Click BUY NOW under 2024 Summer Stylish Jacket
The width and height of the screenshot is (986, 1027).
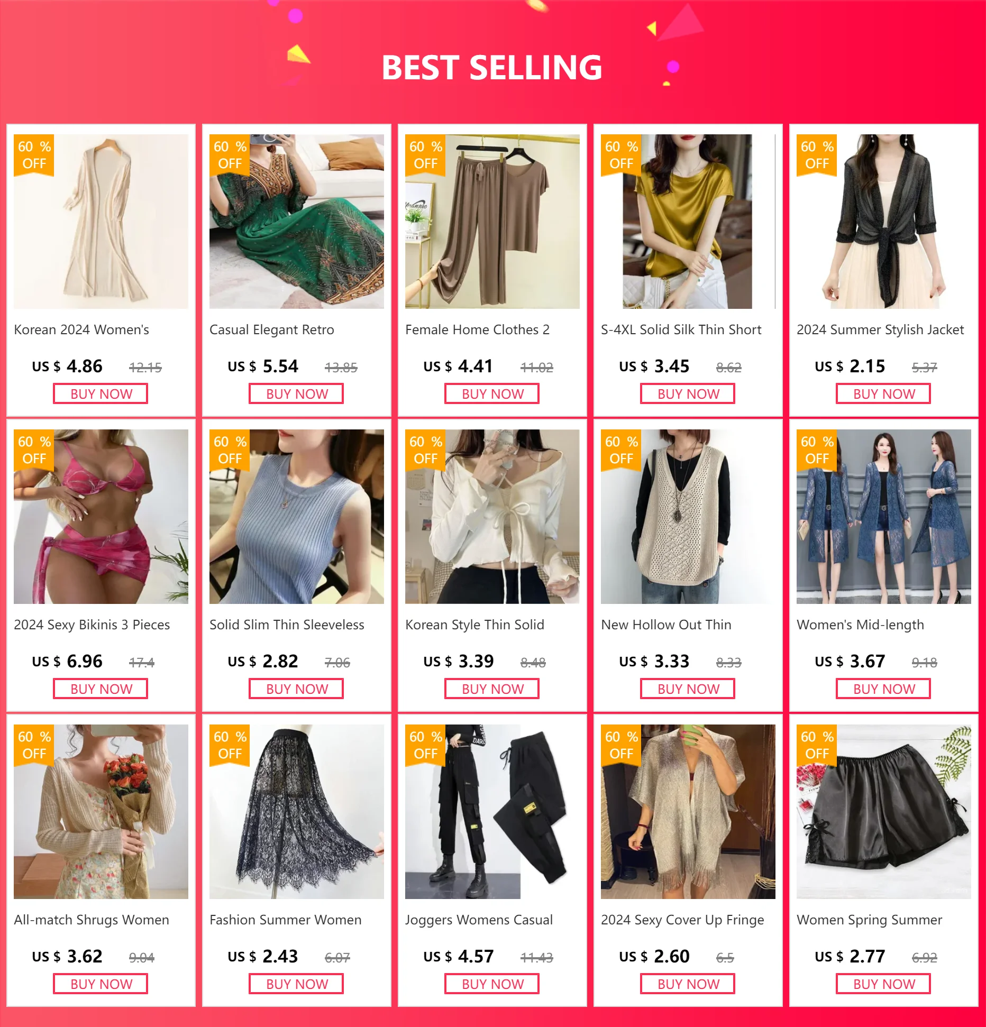point(883,393)
